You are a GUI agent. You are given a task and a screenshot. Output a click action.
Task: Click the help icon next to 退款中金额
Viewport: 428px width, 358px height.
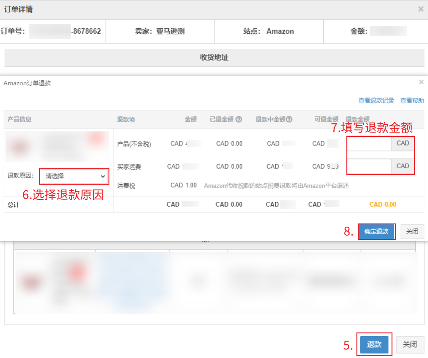click(x=289, y=119)
